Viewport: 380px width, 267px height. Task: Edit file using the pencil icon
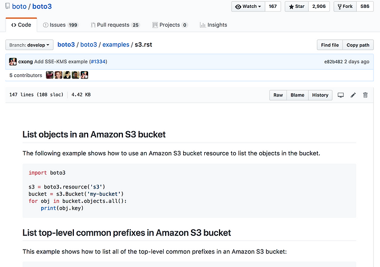point(353,95)
